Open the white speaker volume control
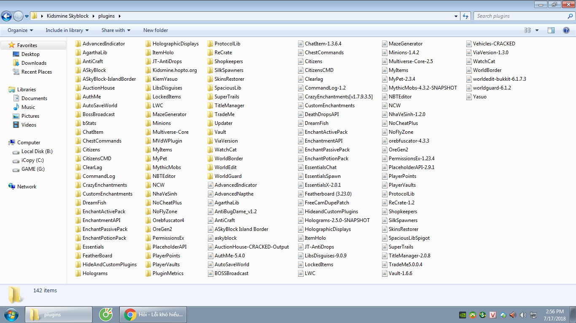The height and width of the screenshot is (323, 576). [523, 315]
